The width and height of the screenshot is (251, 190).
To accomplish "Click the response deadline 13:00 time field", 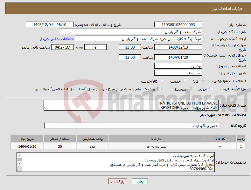I will click(130, 47).
